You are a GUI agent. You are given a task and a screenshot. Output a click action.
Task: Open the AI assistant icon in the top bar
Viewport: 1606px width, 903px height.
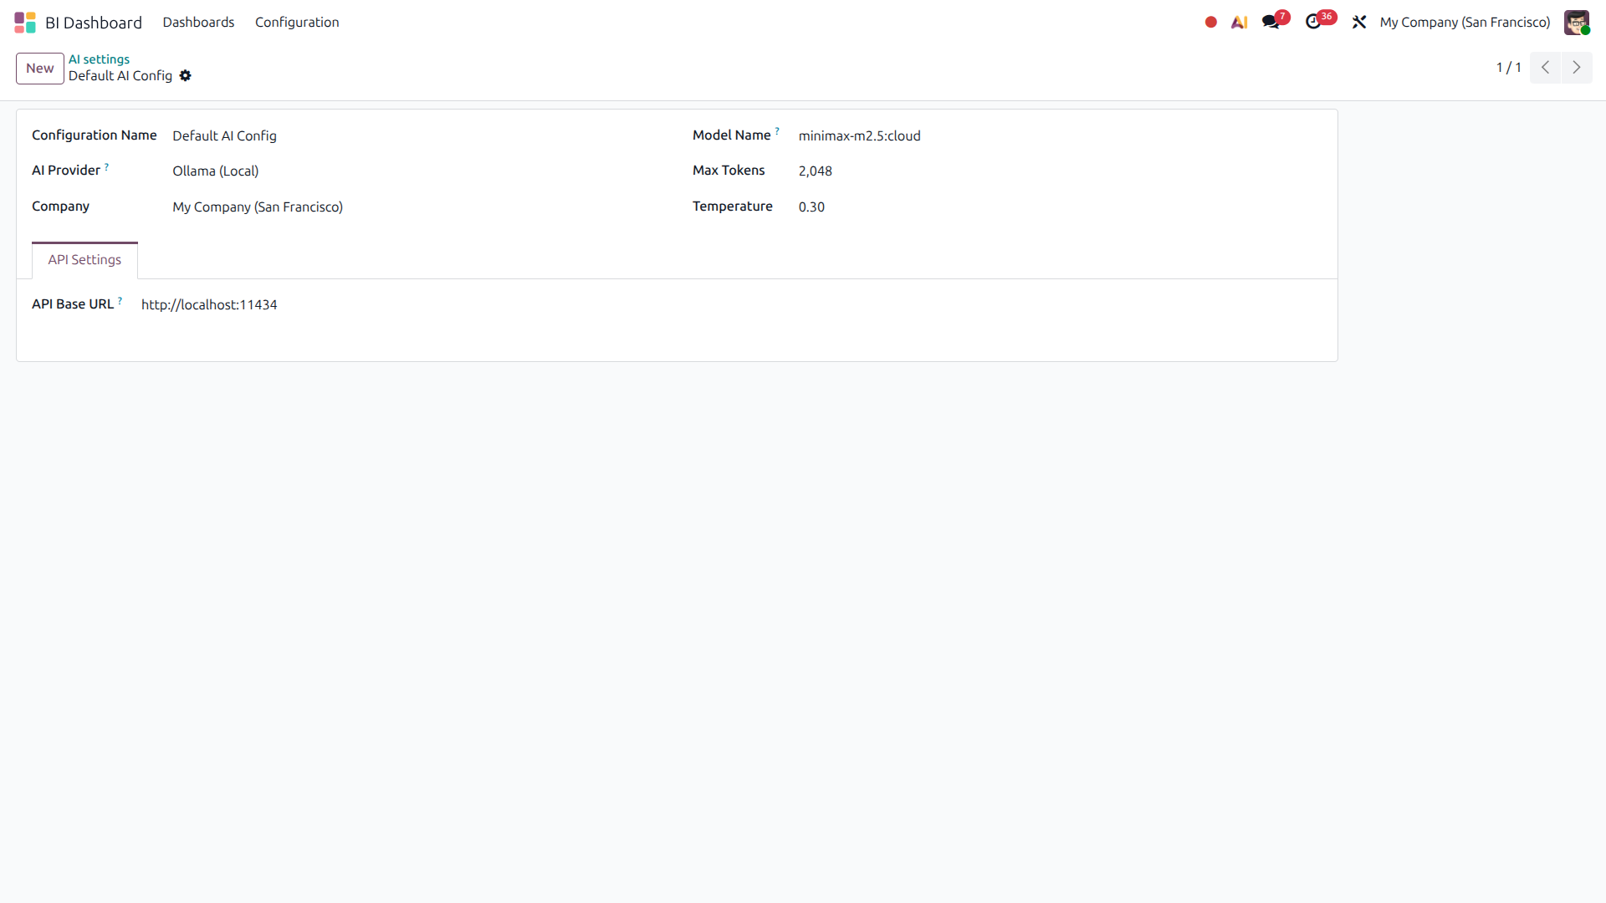1240,23
